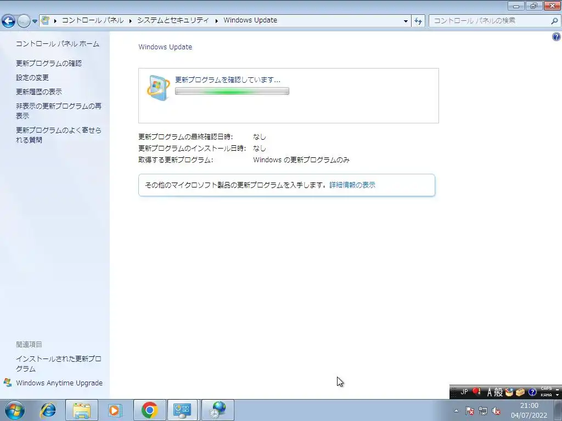Open the IME pad icon
The image size is (562, 421).
[509, 392]
